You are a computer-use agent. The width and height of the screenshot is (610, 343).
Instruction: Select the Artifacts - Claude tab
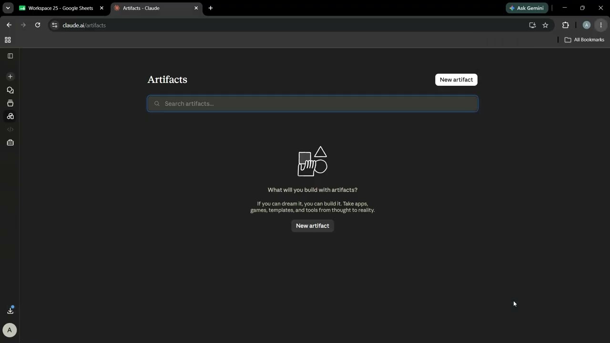[x=156, y=8]
